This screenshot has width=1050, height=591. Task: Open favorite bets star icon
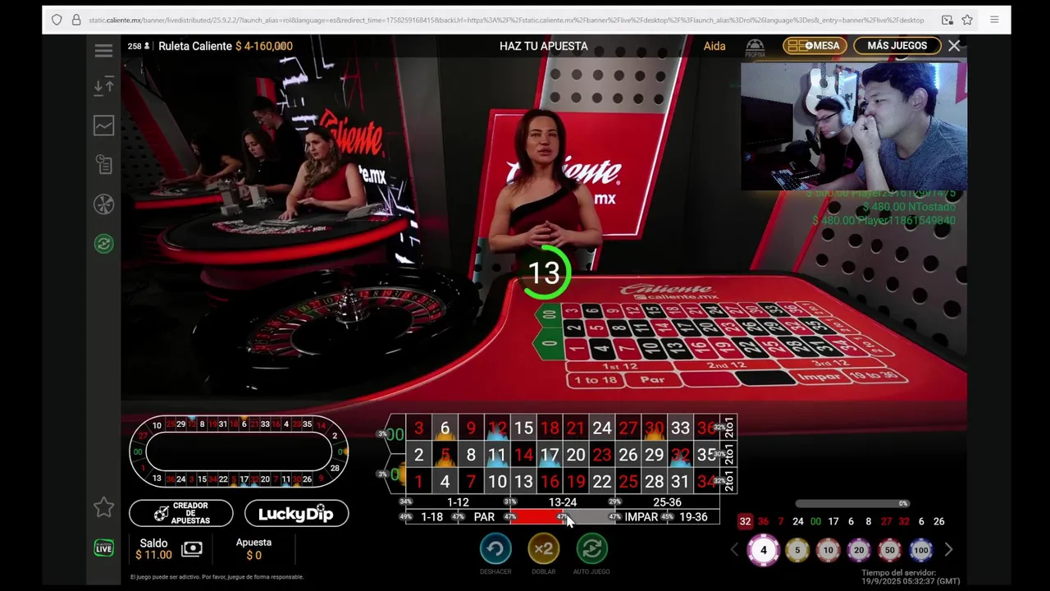(x=103, y=508)
